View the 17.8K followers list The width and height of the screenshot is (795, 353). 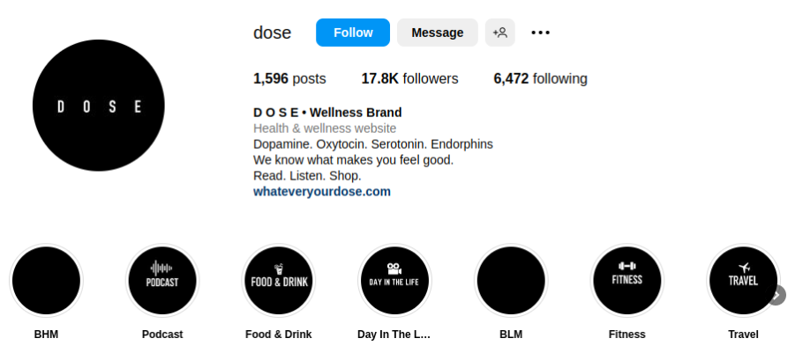409,78
